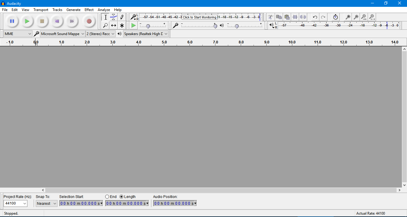Image resolution: width=407 pixels, height=217 pixels.
Task: Open Audio Position time format arrow
Action: click(195, 203)
